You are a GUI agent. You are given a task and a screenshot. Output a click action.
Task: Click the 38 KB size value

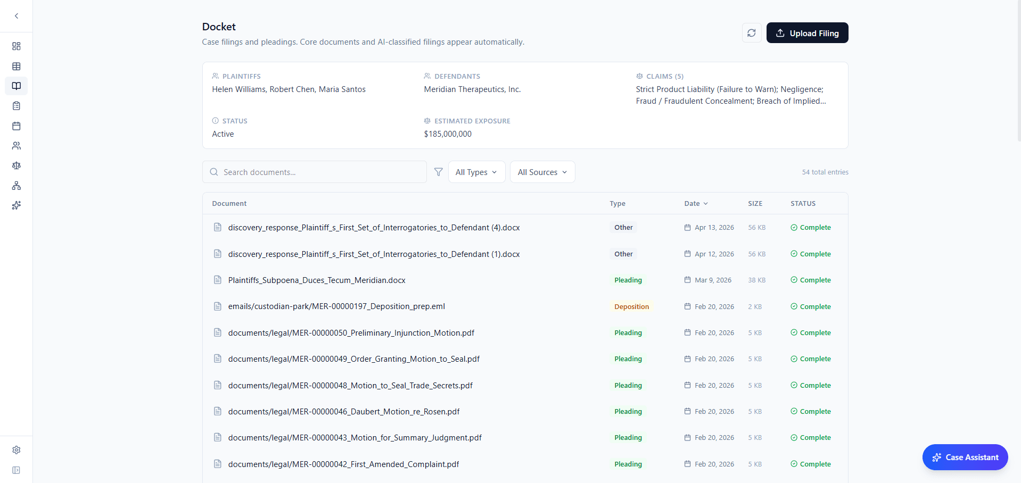(756, 280)
